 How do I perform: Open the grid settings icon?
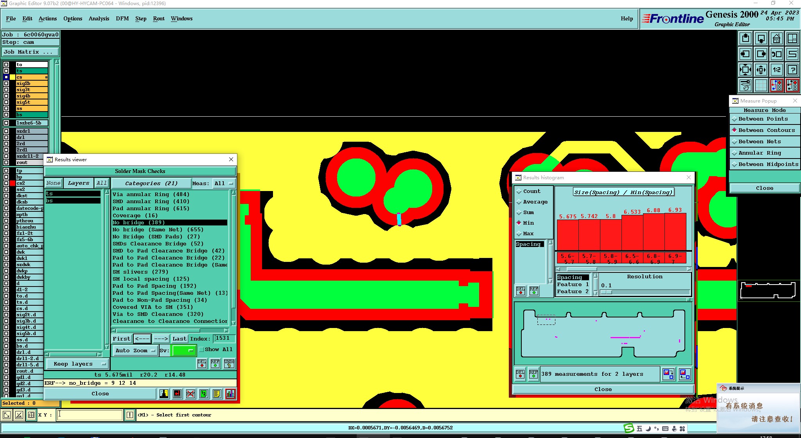click(x=761, y=85)
